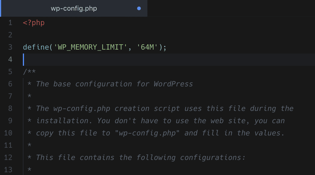Screen dimensions: 315x175
Task: Click the unsaved changes dot on tab
Action: pyautogui.click(x=139, y=8)
